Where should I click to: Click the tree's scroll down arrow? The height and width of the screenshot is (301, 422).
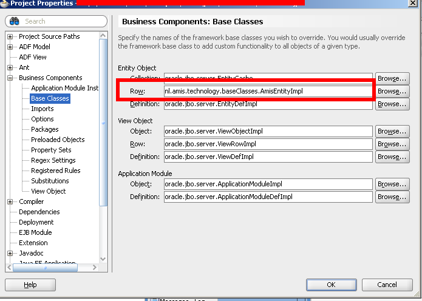point(103,259)
